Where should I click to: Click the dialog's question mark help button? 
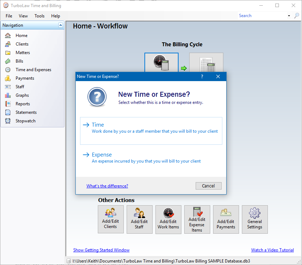[202, 76]
